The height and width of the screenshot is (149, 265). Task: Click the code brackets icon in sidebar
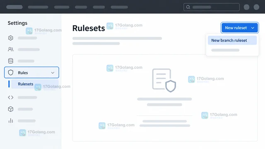(x=11, y=98)
